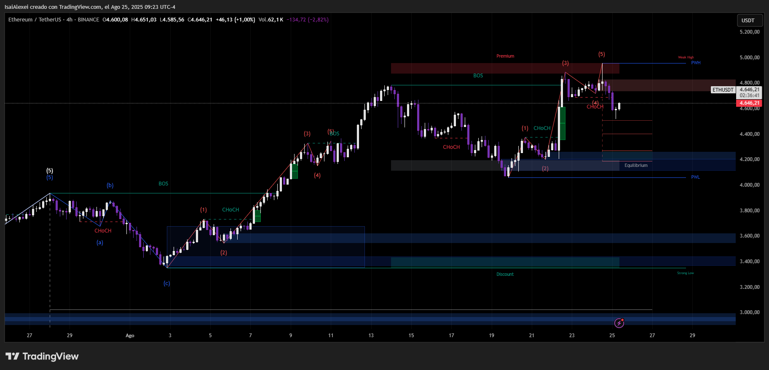
Task: Click the Vol. 62,1K volume readout
Action: pos(271,20)
